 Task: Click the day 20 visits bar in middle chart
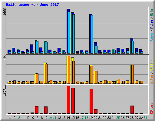coord(94,77)
